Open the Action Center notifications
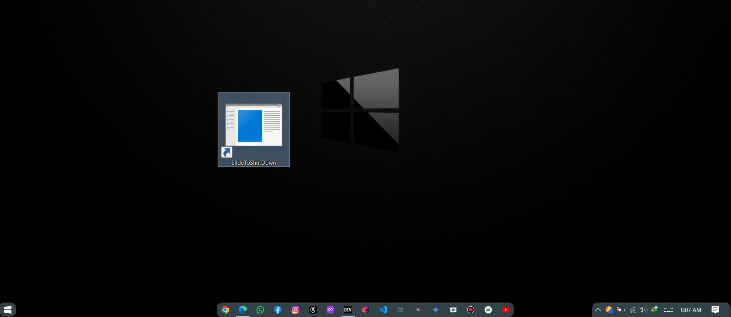 pyautogui.click(x=715, y=310)
